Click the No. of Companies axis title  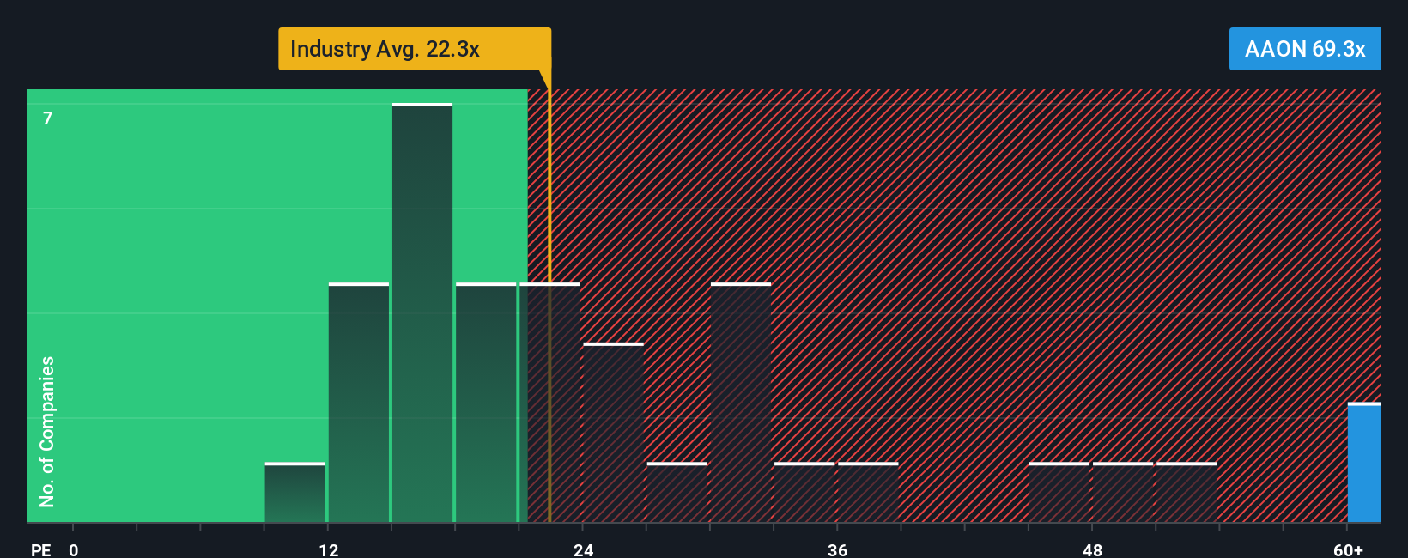point(47,432)
